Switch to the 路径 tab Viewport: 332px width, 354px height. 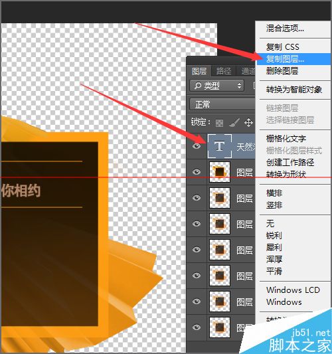click(x=224, y=71)
